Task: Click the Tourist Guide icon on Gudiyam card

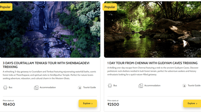Action: tap(184, 86)
